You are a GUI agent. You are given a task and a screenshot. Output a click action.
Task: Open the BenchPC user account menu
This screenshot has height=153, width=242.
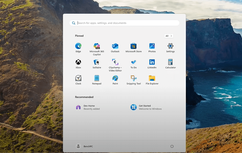pos(84,146)
